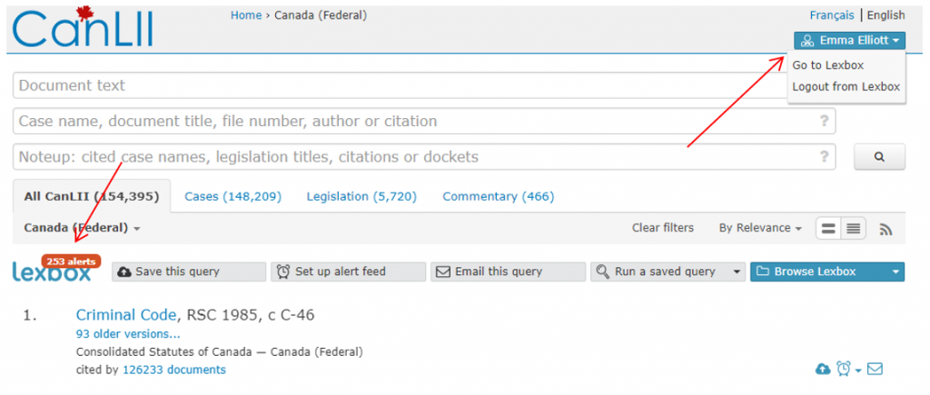Viewport: 930px width, 395px height.
Task: Set alert for Criminal Code using clock icon
Action: coord(844,369)
